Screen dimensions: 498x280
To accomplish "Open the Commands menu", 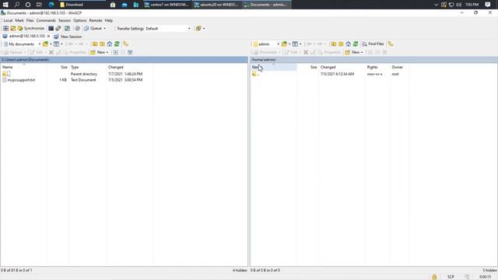I will pos(46,20).
